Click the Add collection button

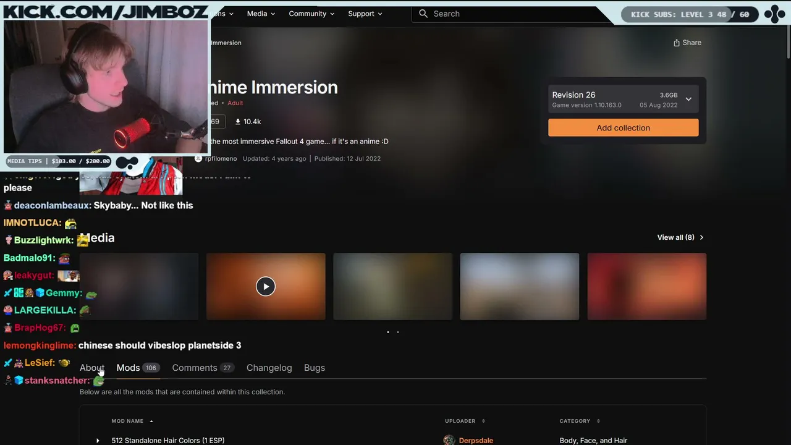click(624, 128)
